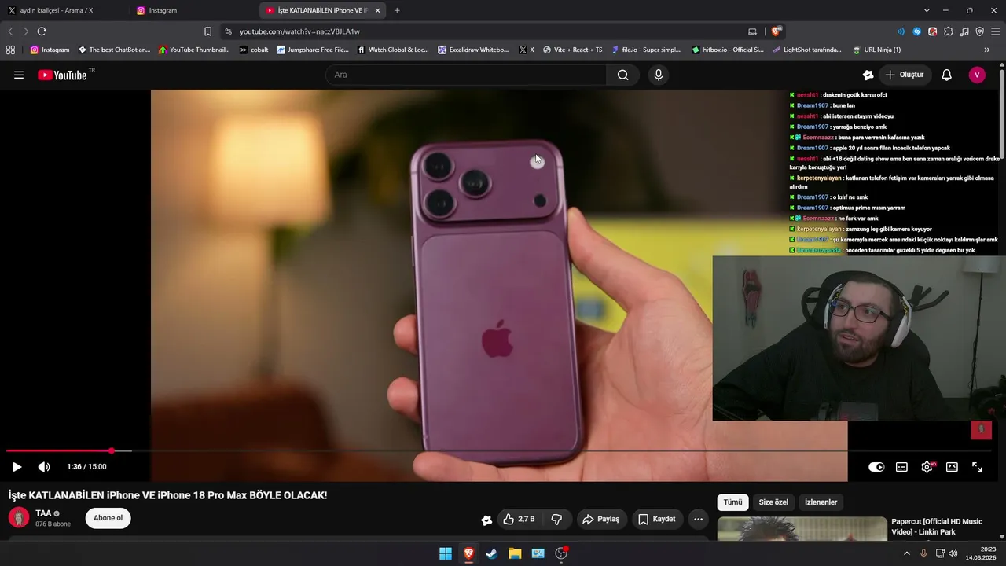
Task: Reload the current page
Action: (x=42, y=31)
